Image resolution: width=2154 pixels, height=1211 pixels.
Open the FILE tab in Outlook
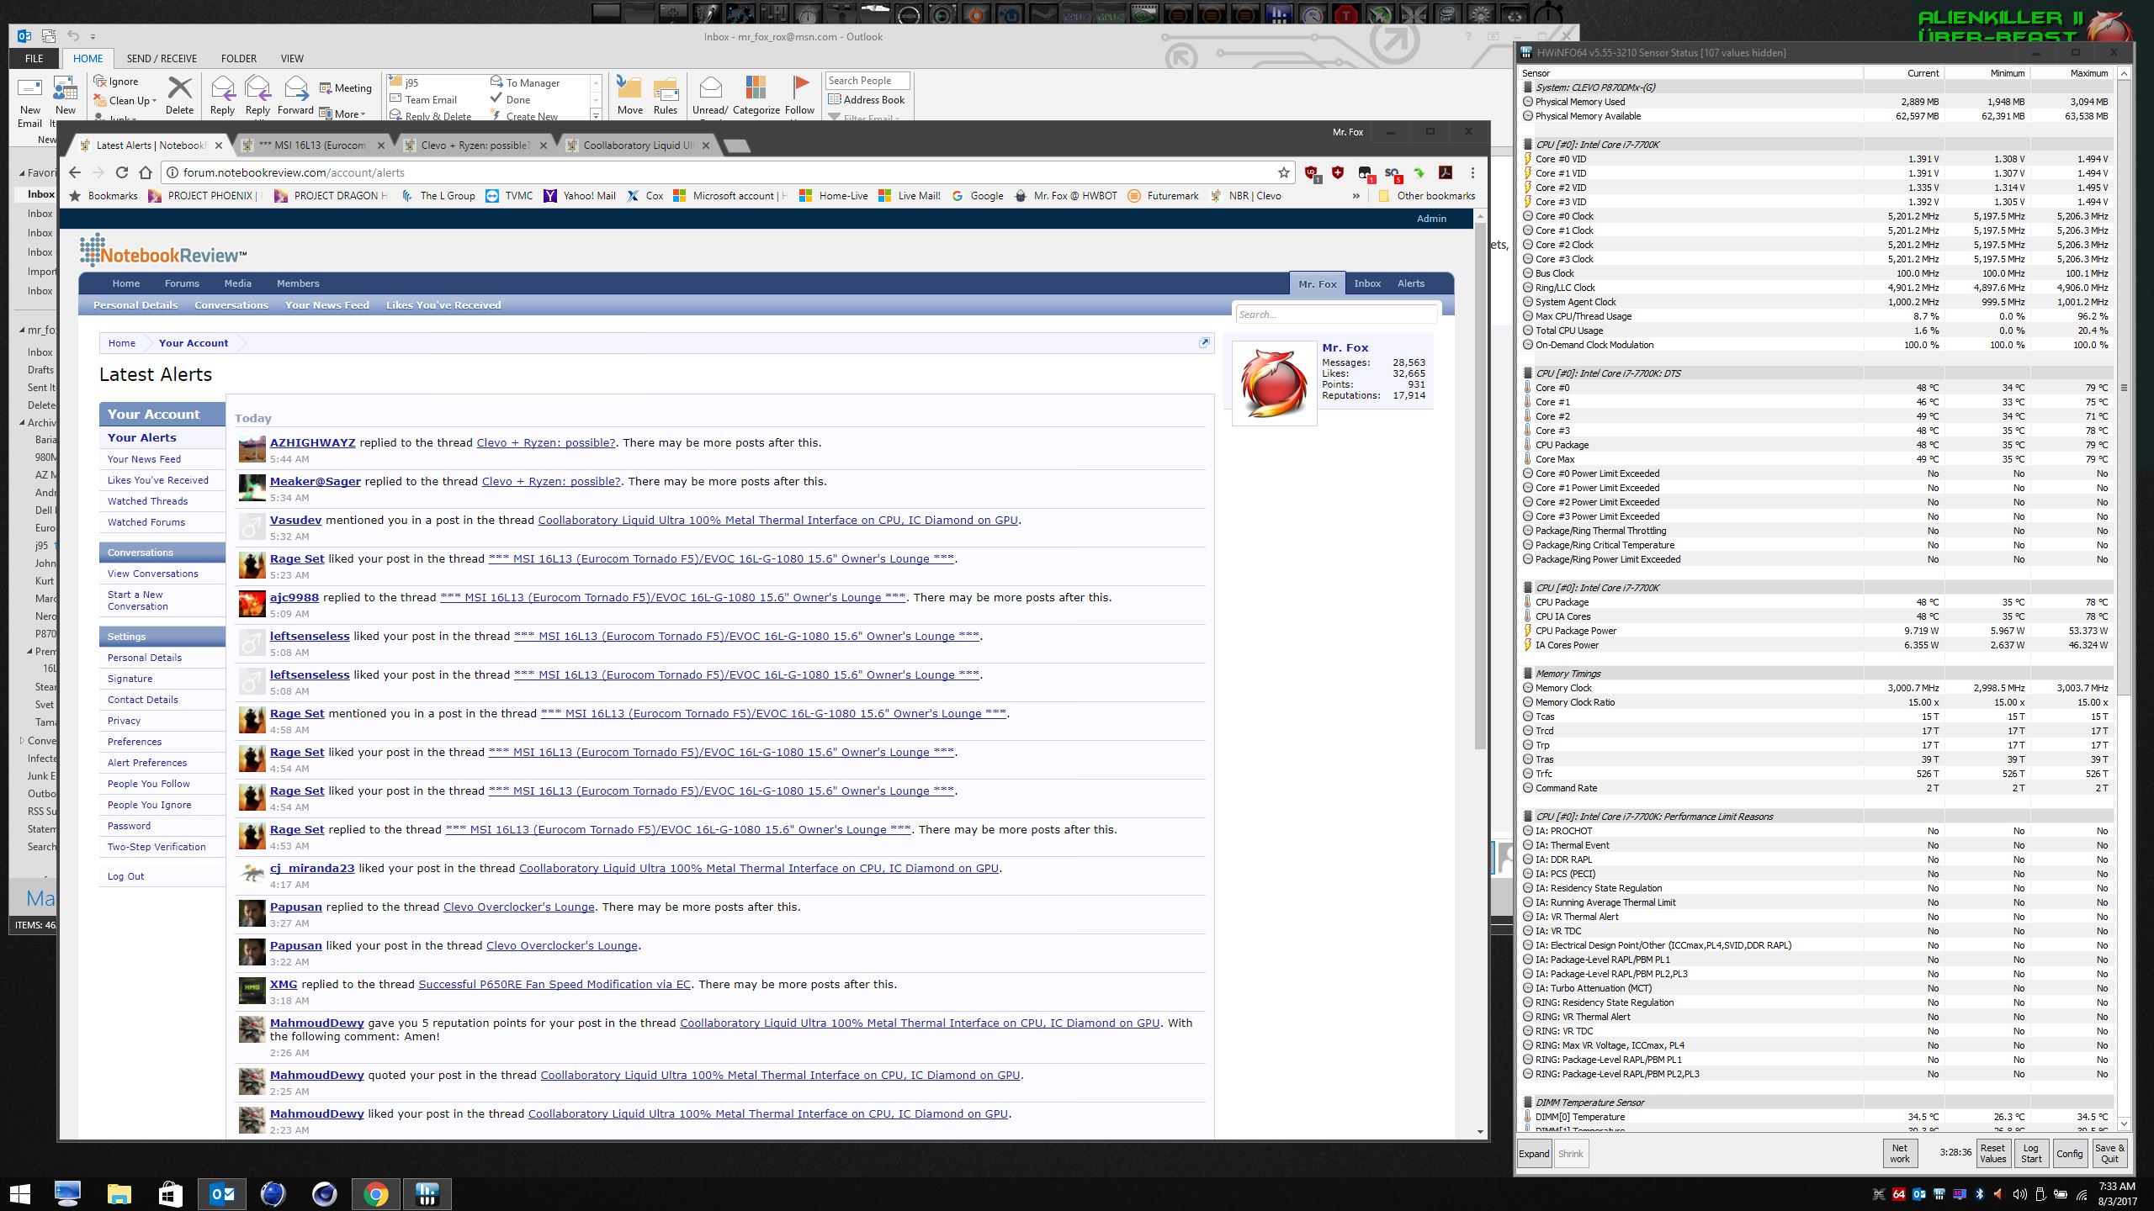(34, 58)
